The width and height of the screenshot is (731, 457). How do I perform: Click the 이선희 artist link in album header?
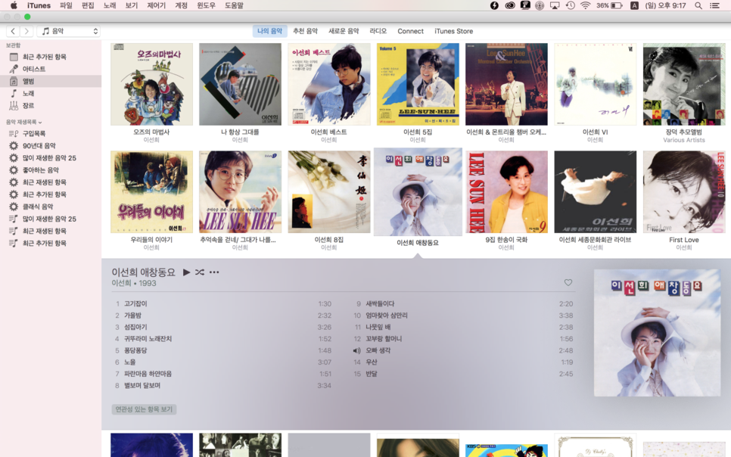tap(121, 284)
